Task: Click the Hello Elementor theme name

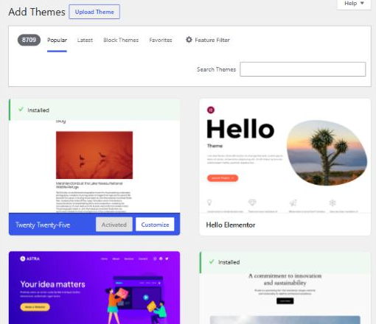Action: point(231,225)
